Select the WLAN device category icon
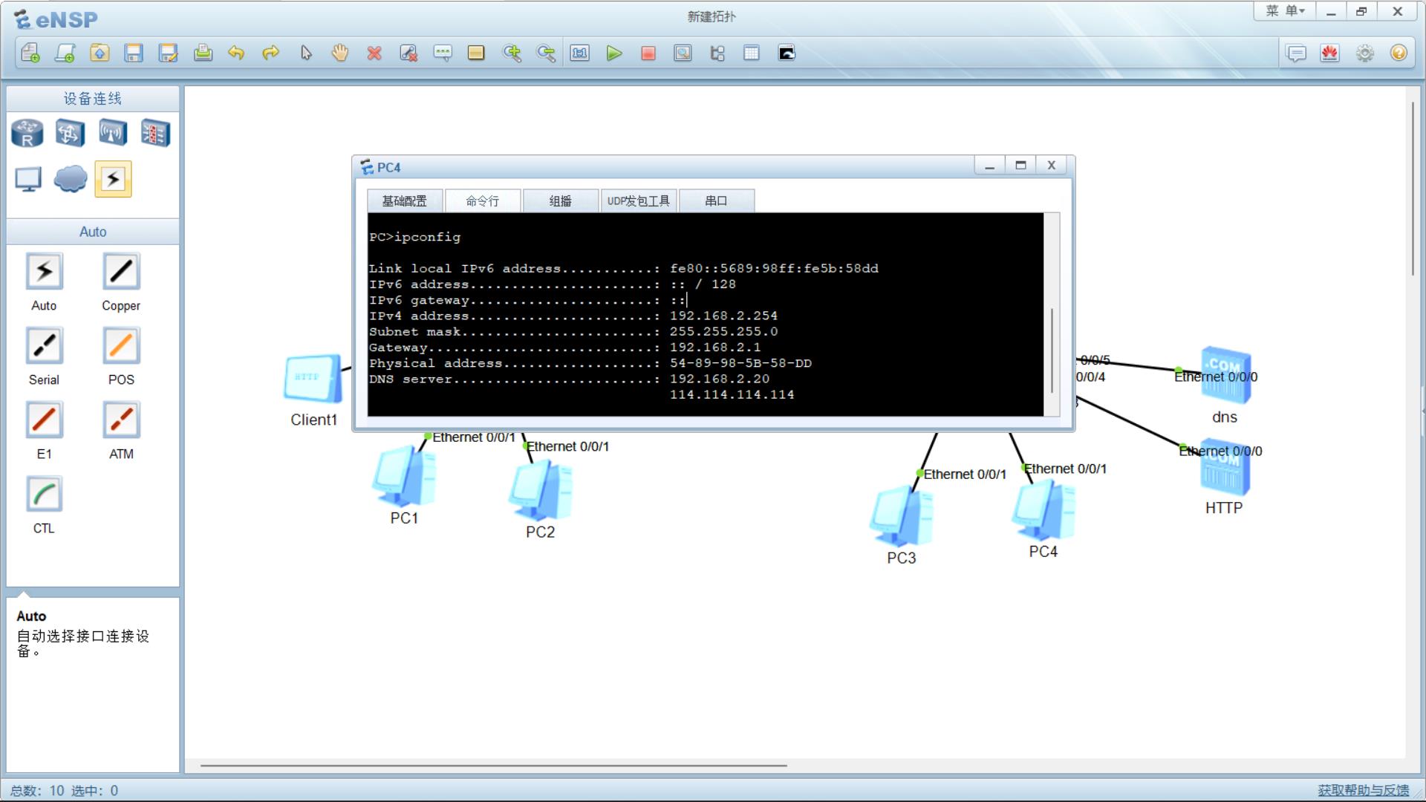This screenshot has height=802, width=1426. pos(113,134)
